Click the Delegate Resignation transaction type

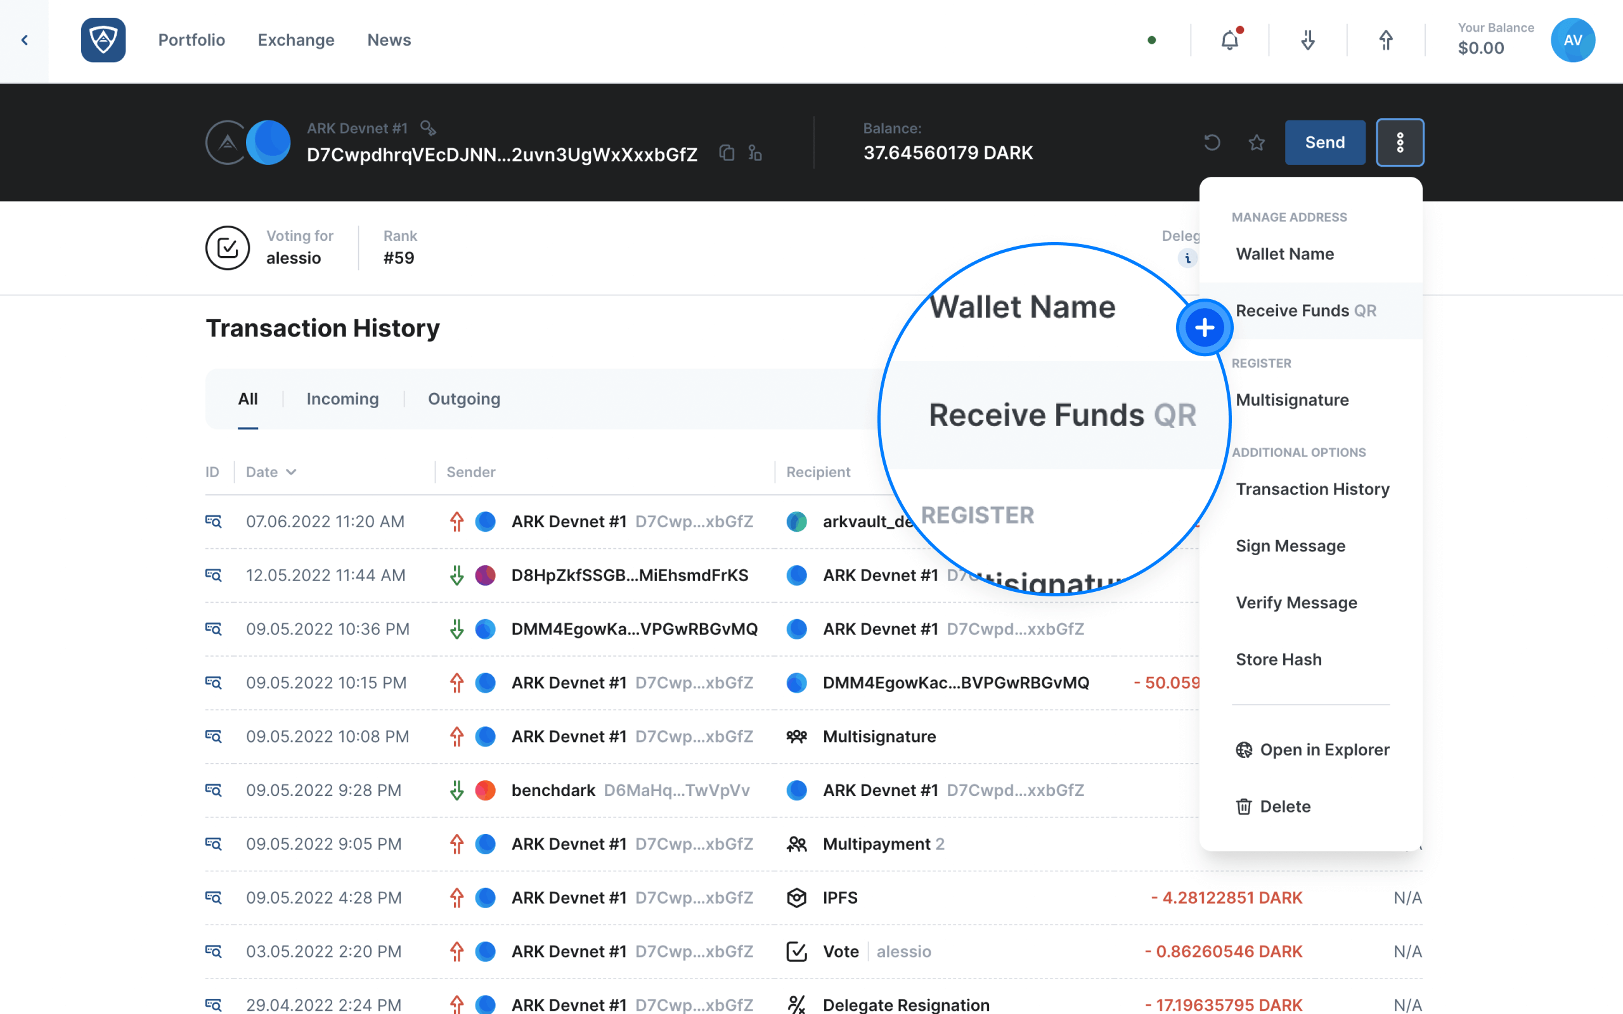(x=906, y=1004)
